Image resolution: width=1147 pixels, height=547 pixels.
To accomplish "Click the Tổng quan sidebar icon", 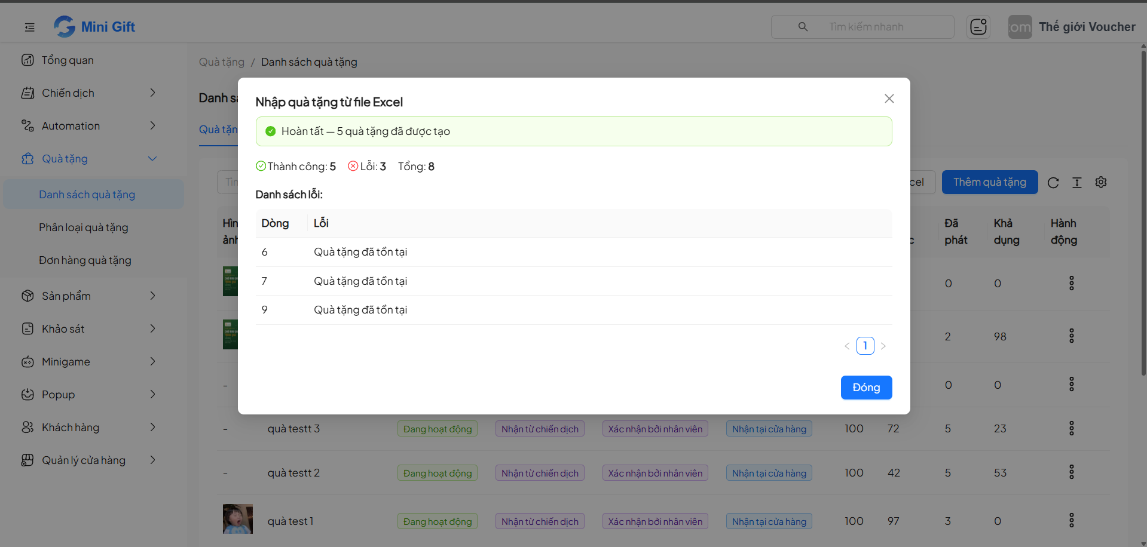I will click(27, 60).
